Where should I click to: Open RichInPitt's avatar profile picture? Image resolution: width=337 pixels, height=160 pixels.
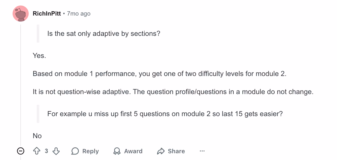[21, 14]
